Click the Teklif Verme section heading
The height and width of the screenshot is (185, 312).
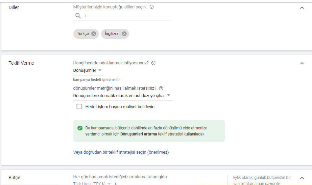pos(21,63)
